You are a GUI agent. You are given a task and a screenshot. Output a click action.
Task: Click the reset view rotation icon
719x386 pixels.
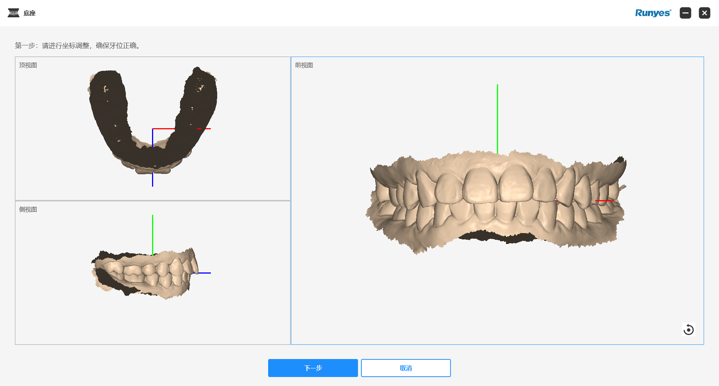[x=688, y=330]
